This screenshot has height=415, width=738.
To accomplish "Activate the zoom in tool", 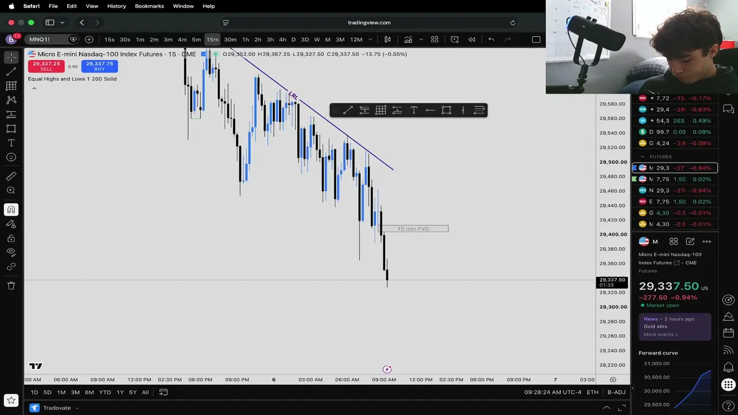I will pos(11,191).
